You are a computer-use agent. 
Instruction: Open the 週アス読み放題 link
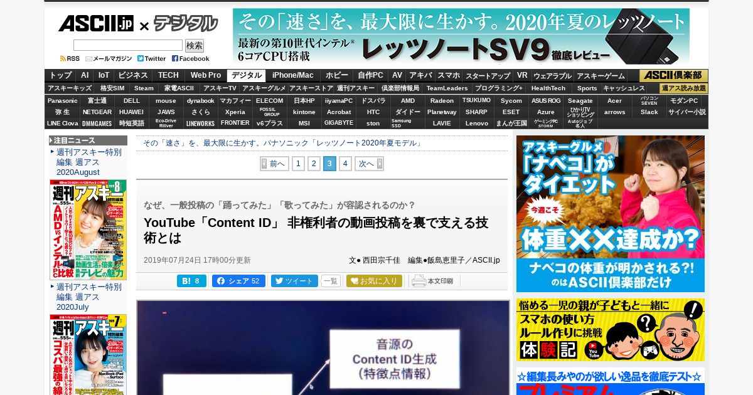point(684,88)
